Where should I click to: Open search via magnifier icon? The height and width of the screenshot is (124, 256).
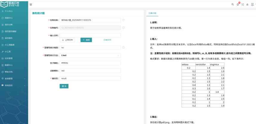coord(233,4)
